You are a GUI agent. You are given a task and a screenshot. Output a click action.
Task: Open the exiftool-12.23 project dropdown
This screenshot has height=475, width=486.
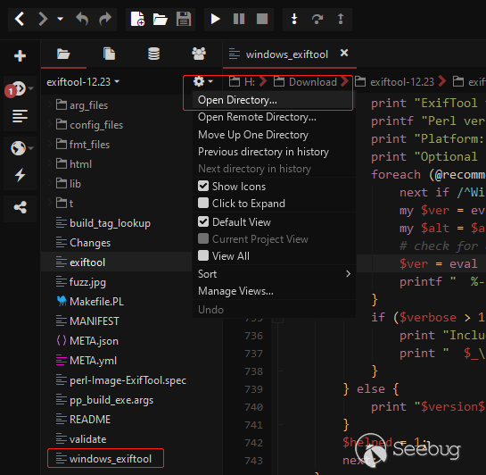coord(83,82)
